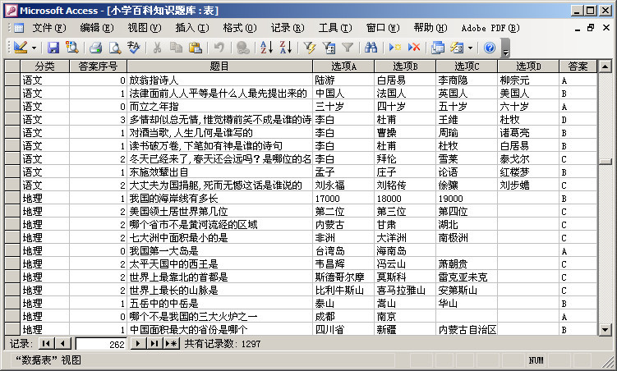Click the Filter By Selection lightning funnel icon

tap(310, 48)
